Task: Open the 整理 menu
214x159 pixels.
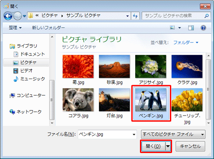Action: 15,28
